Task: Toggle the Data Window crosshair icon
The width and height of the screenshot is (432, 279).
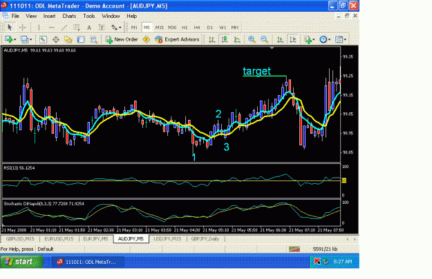Action: (x=56, y=39)
